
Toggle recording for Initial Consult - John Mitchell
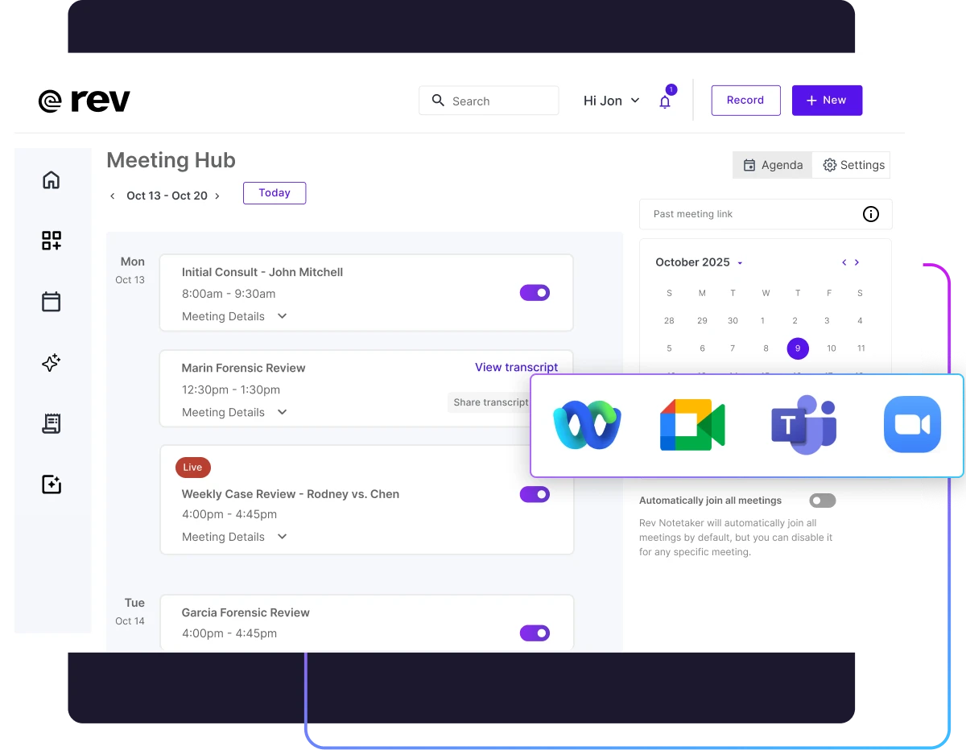[535, 293]
